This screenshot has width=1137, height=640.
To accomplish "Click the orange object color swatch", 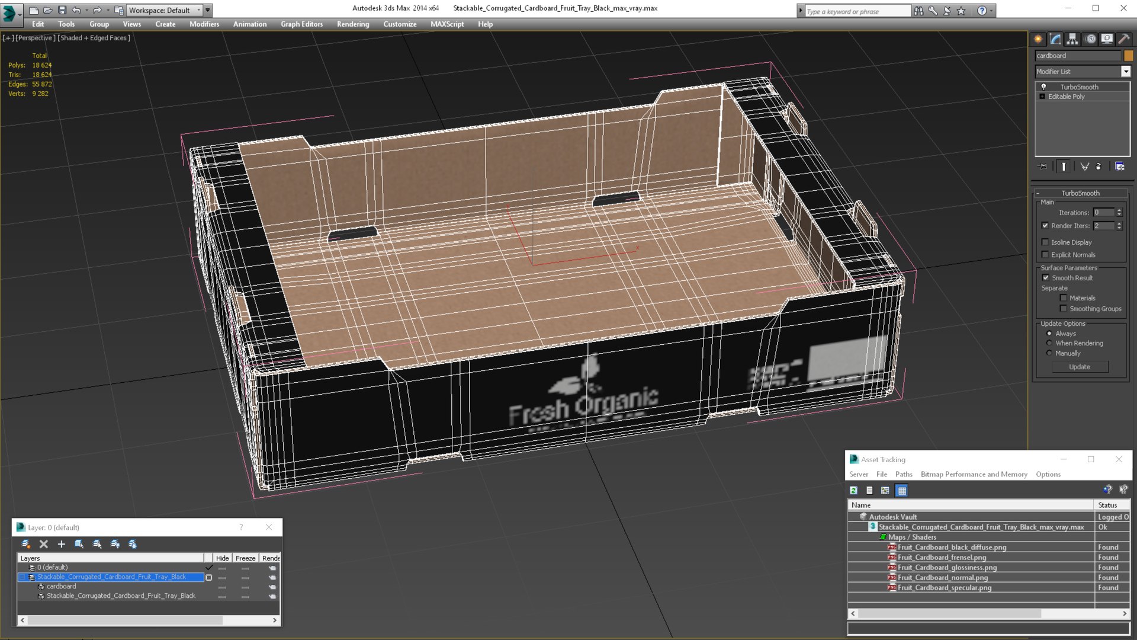I will 1128,56.
